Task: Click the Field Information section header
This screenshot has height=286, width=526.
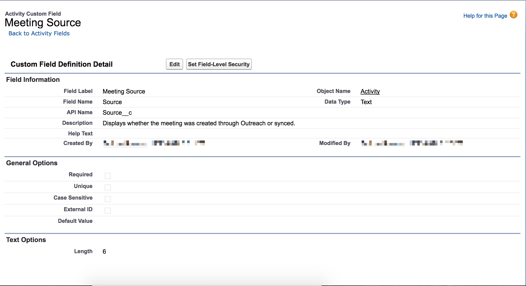Action: [33, 80]
